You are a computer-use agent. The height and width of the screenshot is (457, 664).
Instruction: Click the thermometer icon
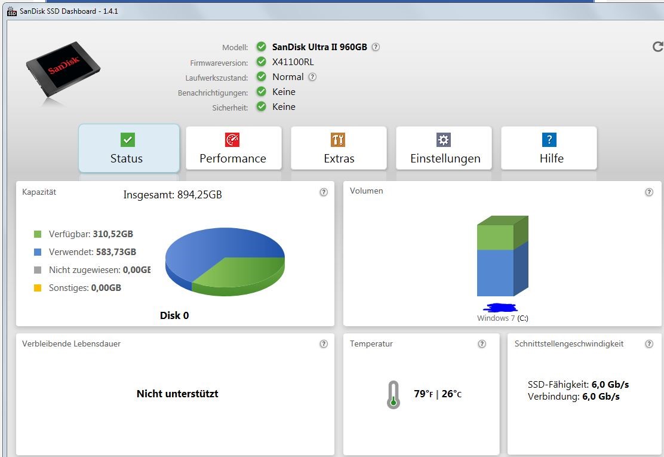point(394,395)
